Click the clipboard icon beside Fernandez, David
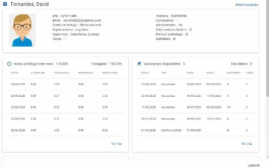Image resolution: width=269 pixels, height=168 pixels. coord(5,4)
